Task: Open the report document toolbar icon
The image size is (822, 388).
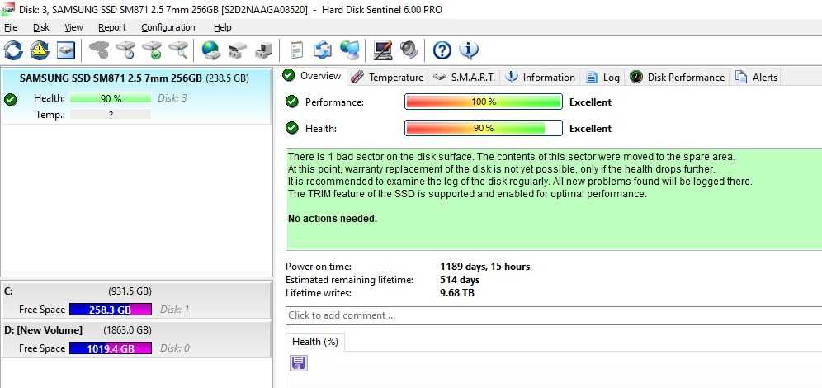Action: (297, 50)
